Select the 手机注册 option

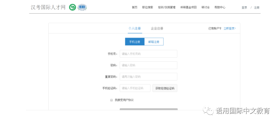(x=134, y=42)
